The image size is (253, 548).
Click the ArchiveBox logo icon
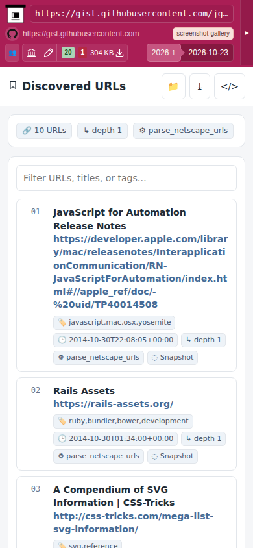tap(16, 14)
